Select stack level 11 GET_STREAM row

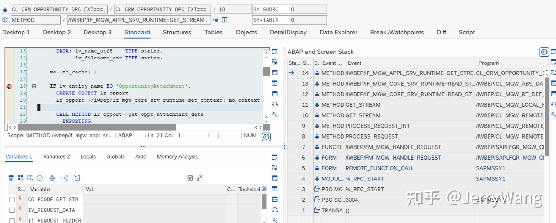[416, 105]
